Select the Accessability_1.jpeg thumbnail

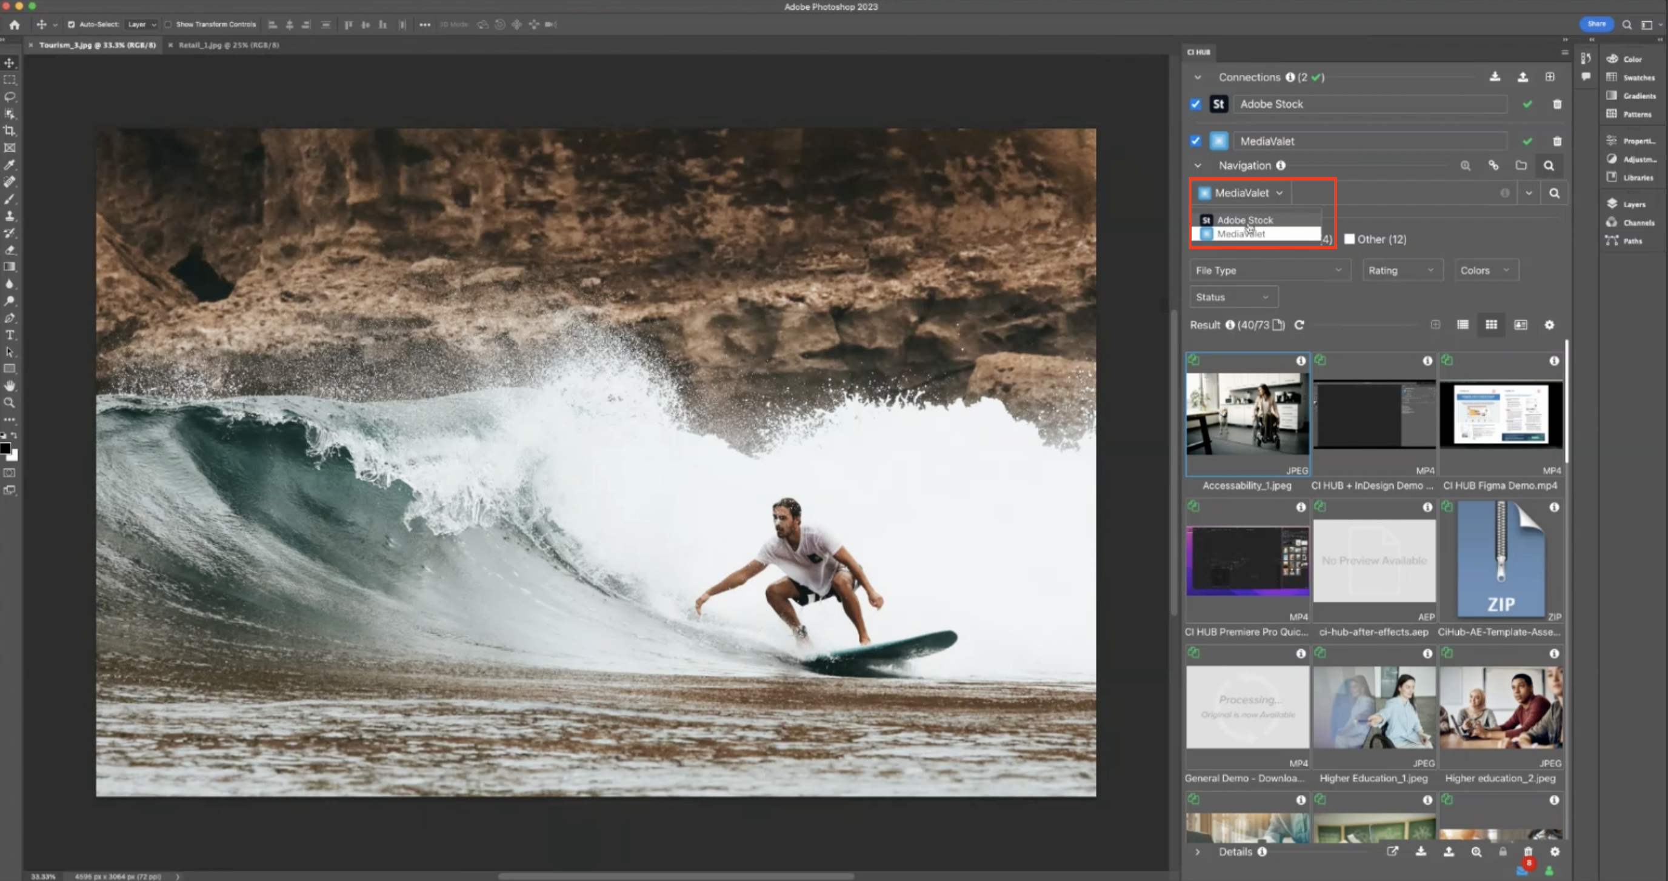1248,414
